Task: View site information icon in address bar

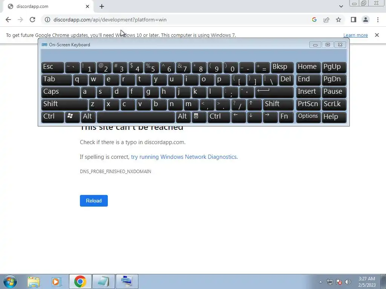Action: (47, 20)
